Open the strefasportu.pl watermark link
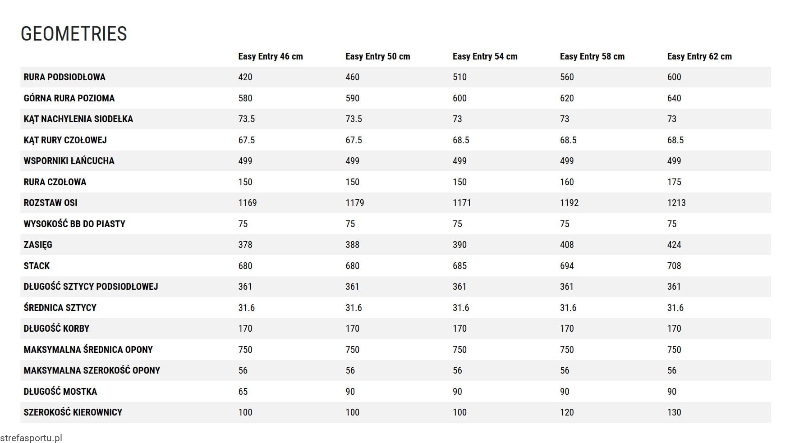 [31, 438]
